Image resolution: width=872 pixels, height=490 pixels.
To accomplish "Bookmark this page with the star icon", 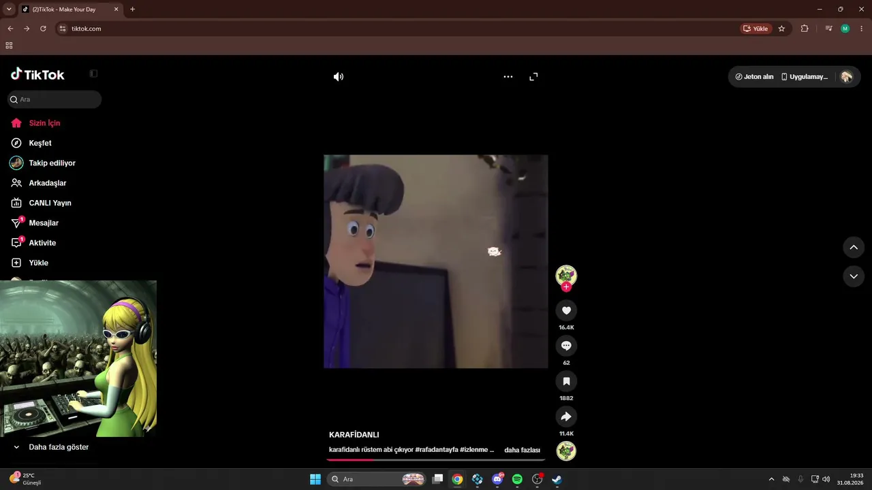I will tap(781, 29).
